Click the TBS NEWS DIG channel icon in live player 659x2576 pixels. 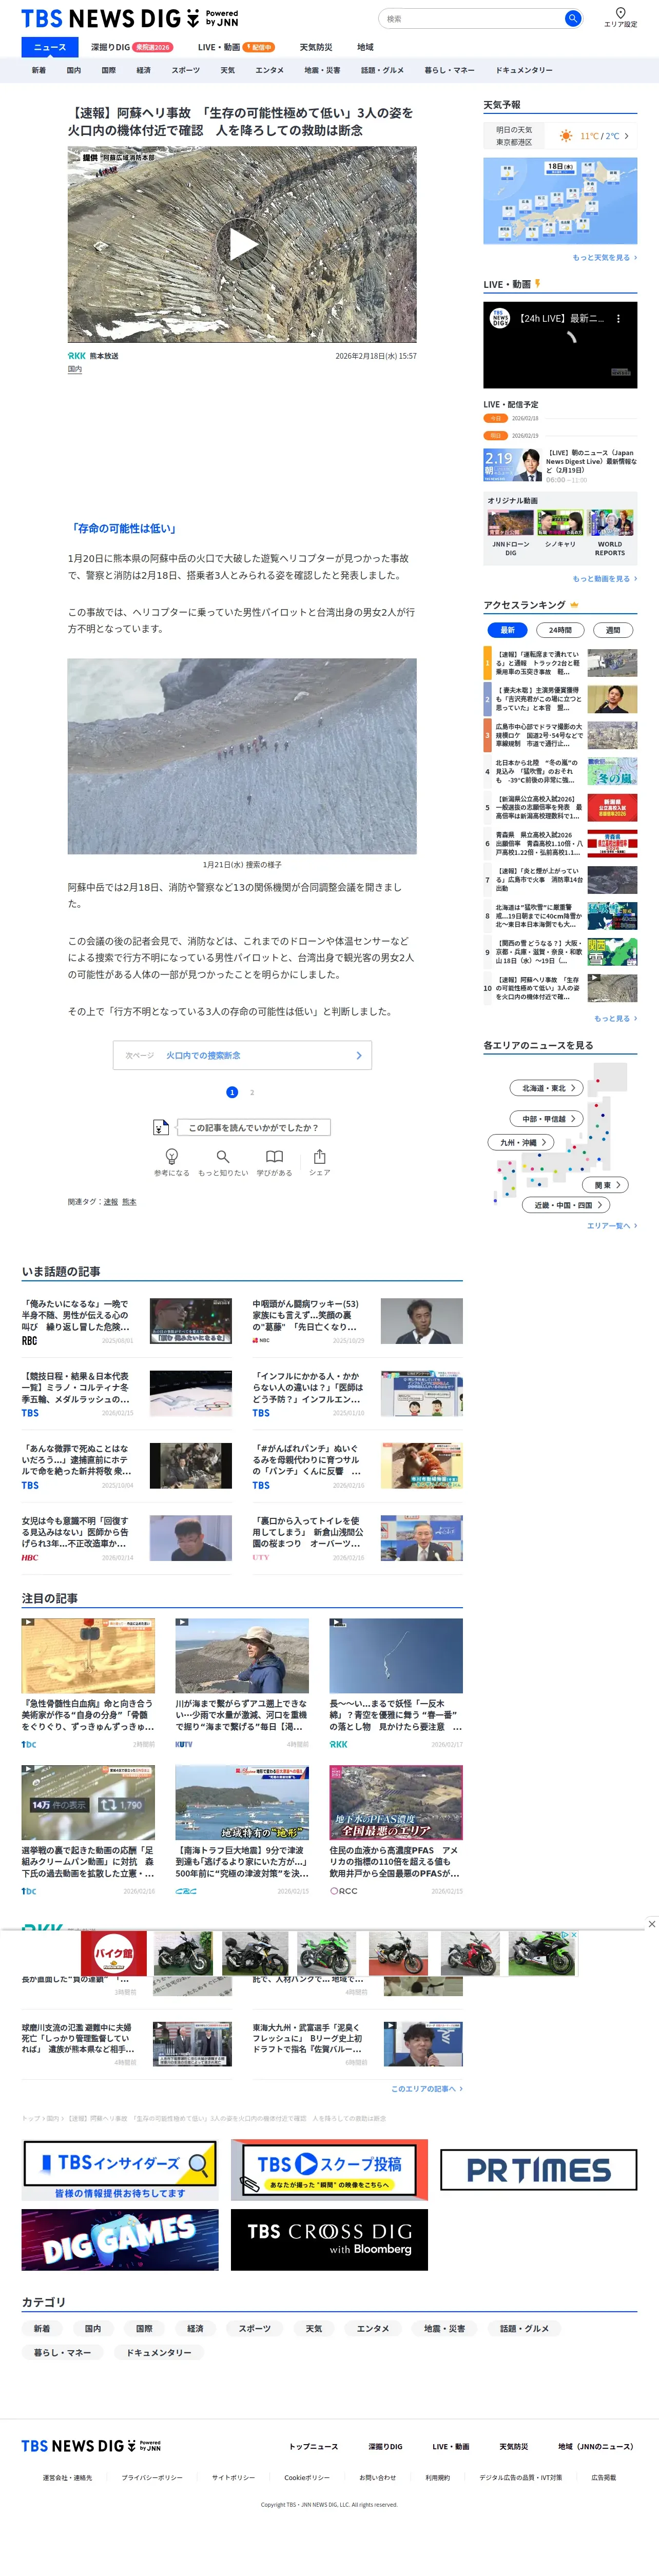500,319
